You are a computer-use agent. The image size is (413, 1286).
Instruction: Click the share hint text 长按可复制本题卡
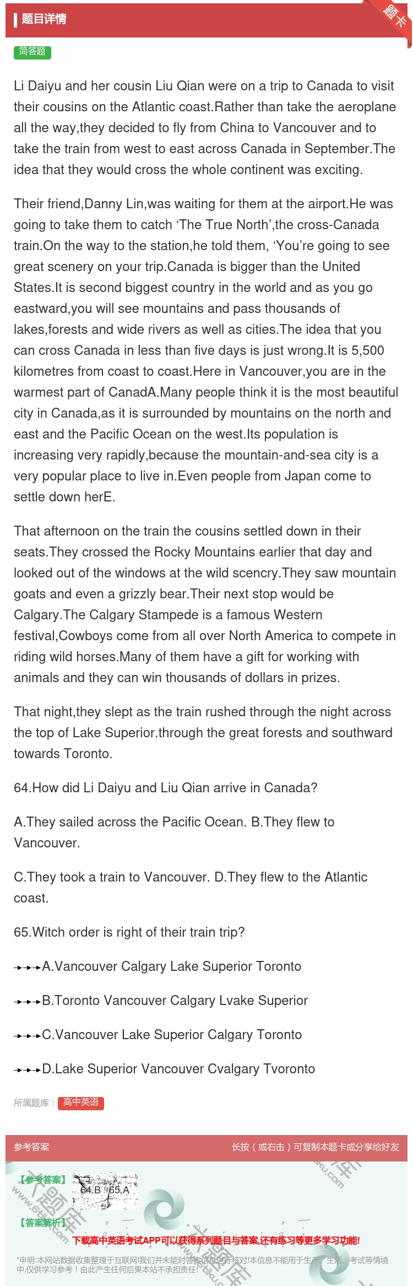(x=316, y=1147)
